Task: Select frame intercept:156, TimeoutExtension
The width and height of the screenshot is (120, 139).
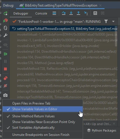Action: 63,86
